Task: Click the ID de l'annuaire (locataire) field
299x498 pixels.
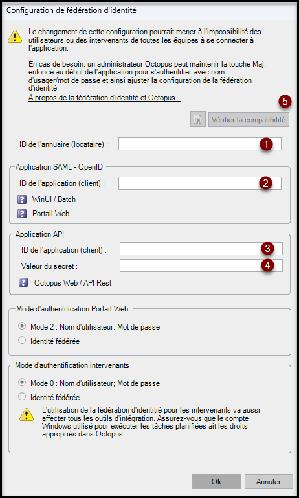Action: coord(200,144)
